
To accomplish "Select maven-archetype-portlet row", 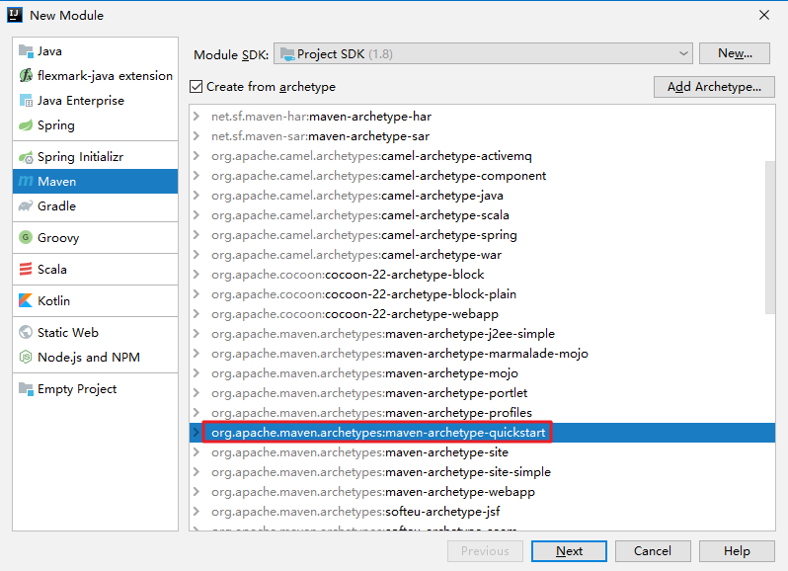I will pyautogui.click(x=482, y=392).
